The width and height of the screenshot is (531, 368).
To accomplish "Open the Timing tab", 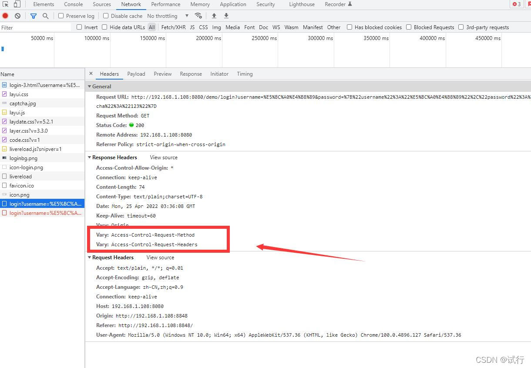I will (x=245, y=74).
